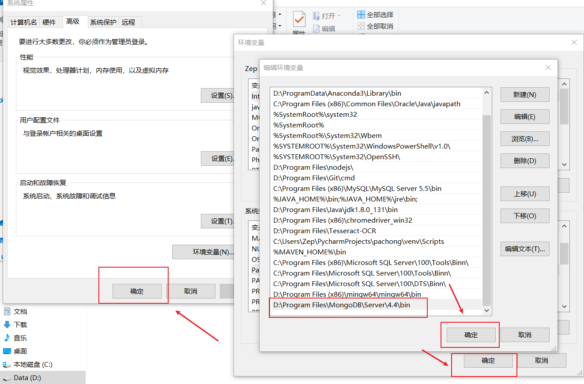This screenshot has width=584, height=384.
Task: Open 环境变量(N)... in 系统属性
Action: [x=203, y=252]
